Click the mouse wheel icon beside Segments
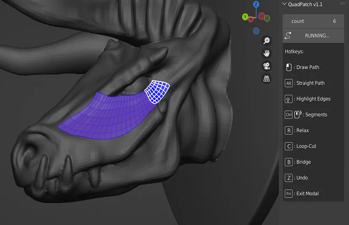 coord(298,115)
